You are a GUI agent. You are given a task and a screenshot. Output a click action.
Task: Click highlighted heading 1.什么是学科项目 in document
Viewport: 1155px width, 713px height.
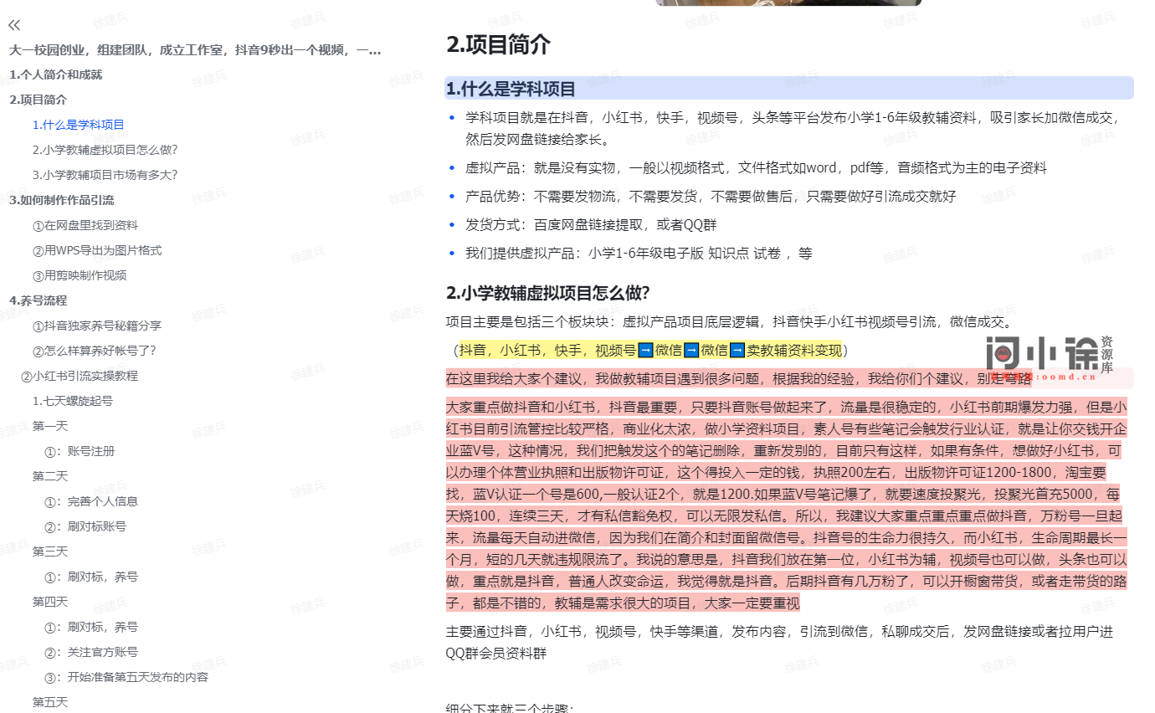tap(511, 89)
